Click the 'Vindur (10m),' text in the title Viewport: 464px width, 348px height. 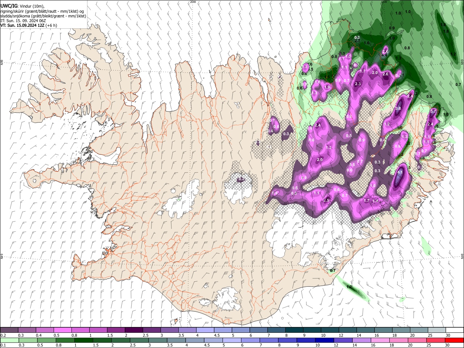point(31,6)
